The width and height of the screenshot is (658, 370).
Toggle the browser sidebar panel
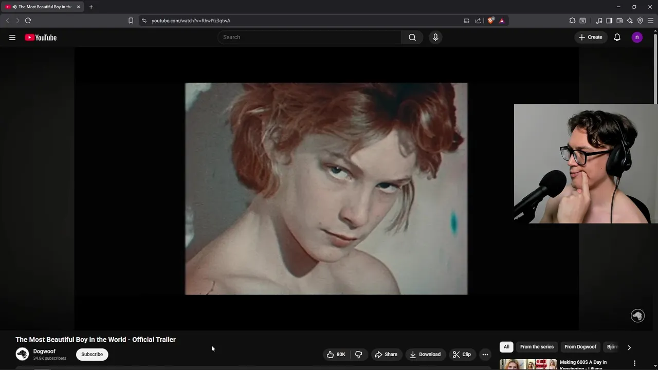coord(609,21)
